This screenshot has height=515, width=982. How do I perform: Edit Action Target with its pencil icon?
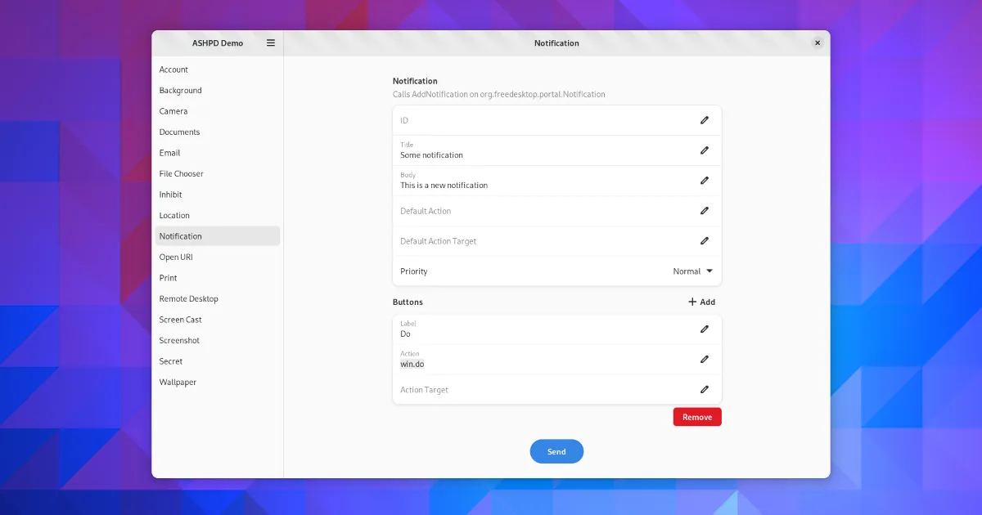click(704, 390)
